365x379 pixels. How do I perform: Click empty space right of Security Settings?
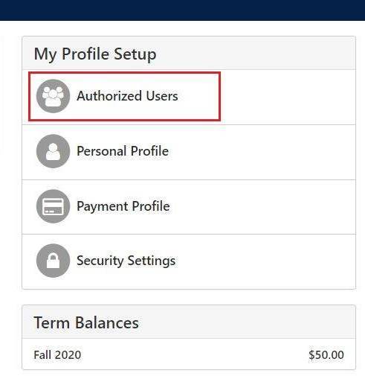point(266,261)
